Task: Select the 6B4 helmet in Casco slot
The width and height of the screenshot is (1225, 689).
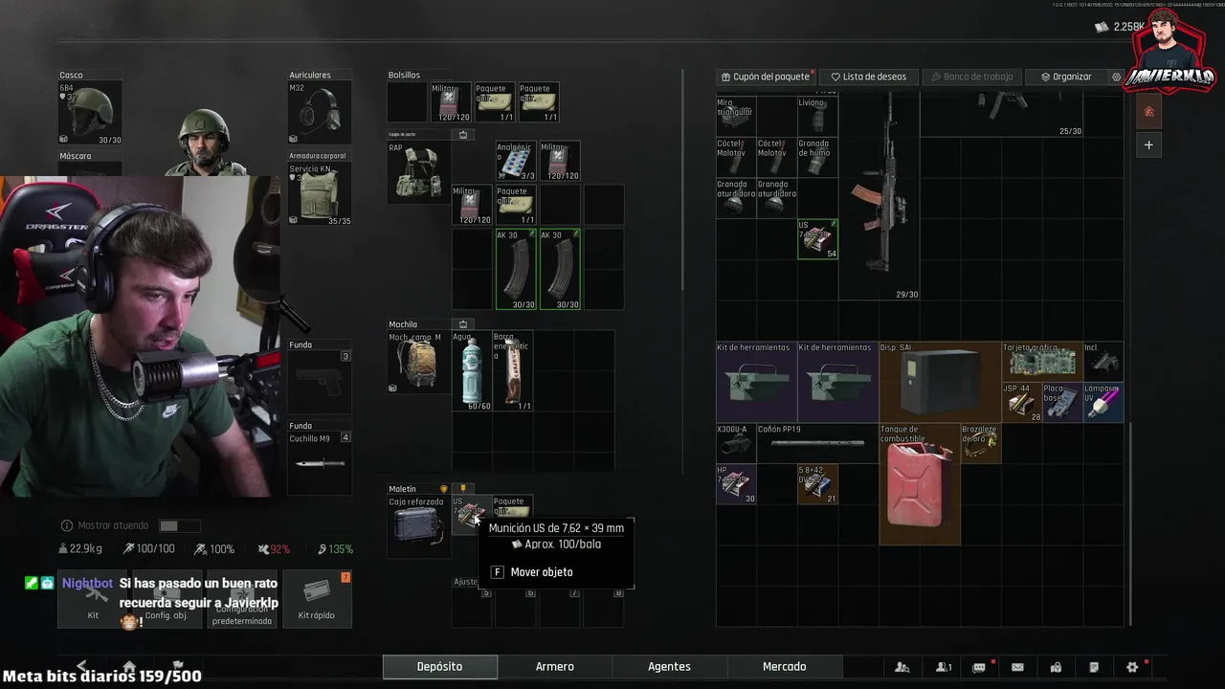Action: point(90,113)
